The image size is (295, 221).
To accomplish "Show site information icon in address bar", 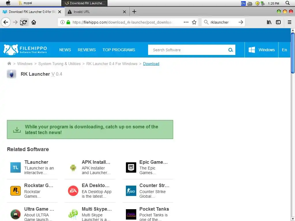I will 63,22.
